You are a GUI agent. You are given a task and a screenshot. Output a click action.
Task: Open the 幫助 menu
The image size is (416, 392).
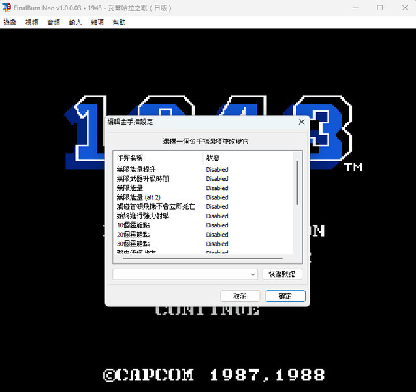(x=119, y=22)
